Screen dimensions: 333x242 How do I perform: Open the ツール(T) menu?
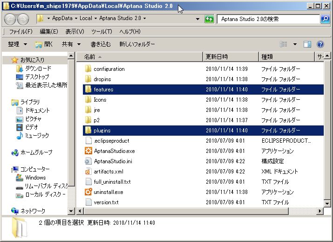pos(102,32)
